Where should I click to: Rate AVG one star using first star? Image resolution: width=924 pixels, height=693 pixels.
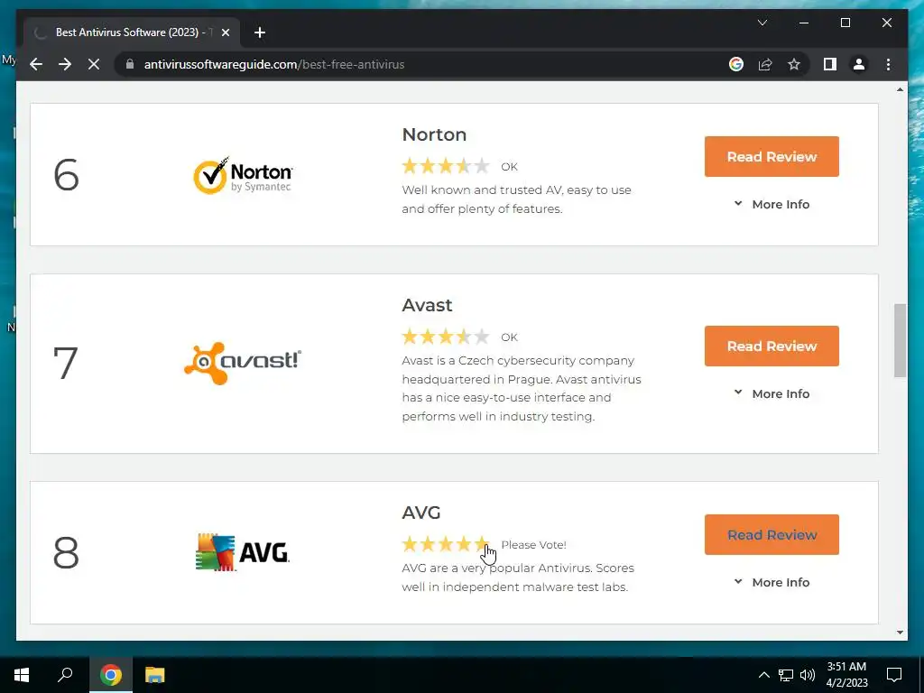pos(410,544)
